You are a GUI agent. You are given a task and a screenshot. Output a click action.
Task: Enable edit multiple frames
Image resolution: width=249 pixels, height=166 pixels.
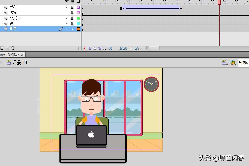pyautogui.click(x=100, y=48)
